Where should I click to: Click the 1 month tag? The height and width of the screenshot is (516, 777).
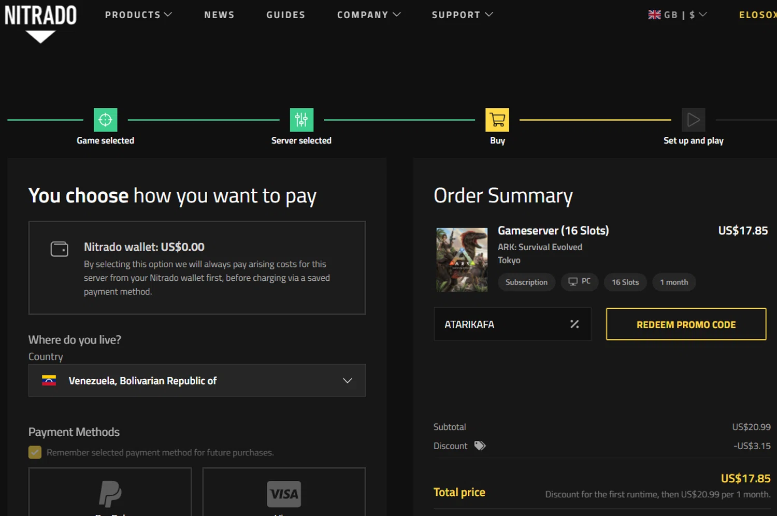674,282
